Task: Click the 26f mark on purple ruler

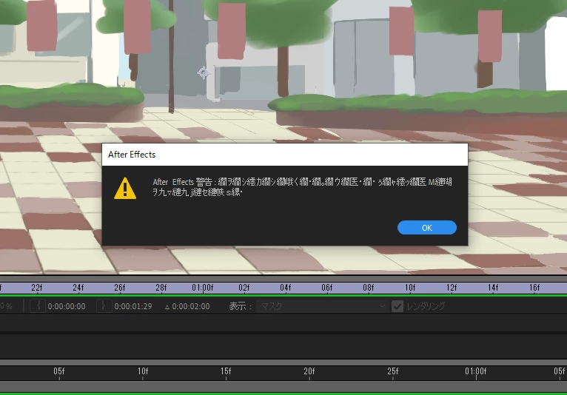Action: coord(120,288)
